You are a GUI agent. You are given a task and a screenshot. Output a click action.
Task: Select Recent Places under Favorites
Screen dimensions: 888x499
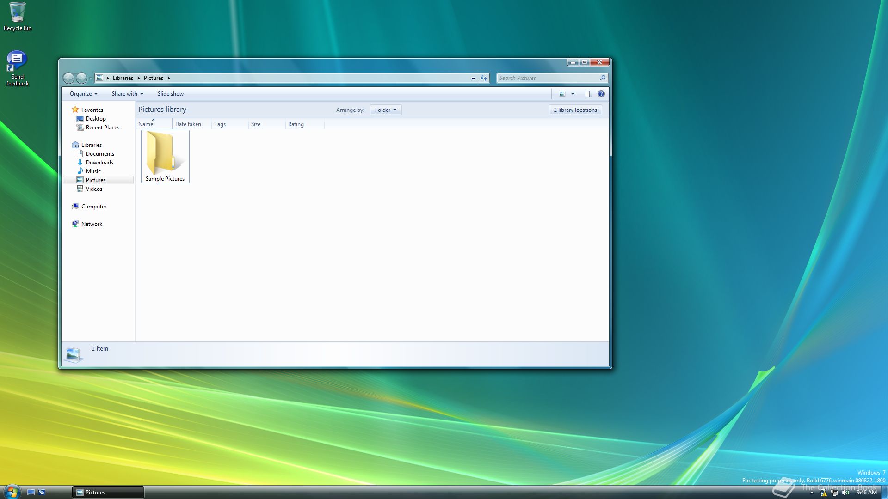(102, 128)
